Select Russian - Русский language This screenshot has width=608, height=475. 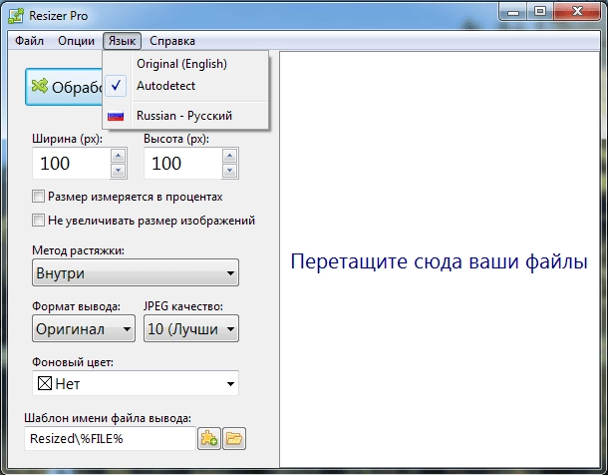[x=185, y=116]
